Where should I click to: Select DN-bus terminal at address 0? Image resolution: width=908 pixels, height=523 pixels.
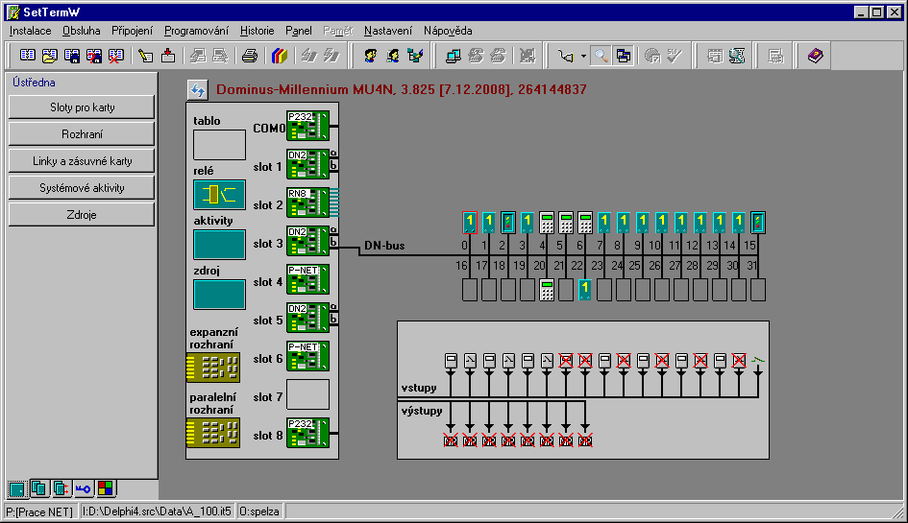pyautogui.click(x=469, y=223)
